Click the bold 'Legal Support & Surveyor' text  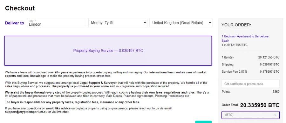point(98,83)
